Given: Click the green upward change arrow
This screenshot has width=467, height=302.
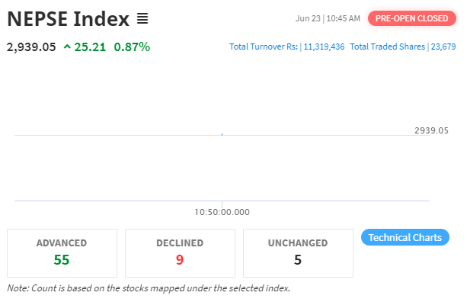Looking at the screenshot, I should [x=67, y=47].
